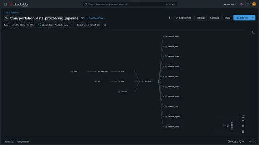Toggle the right details panel icon
259x145 pixels.
click(253, 32)
